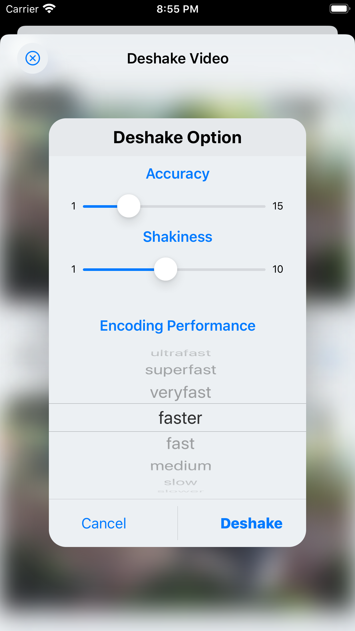The width and height of the screenshot is (355, 631).
Task: Start processing with Deshake button
Action: pos(251,523)
